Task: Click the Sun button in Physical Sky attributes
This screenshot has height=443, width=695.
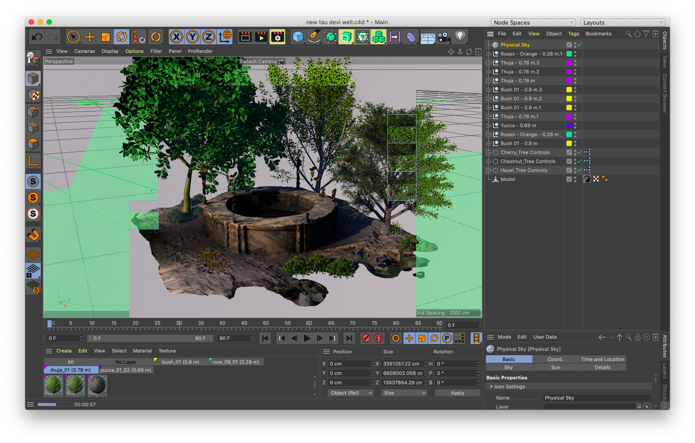Action: [x=555, y=367]
